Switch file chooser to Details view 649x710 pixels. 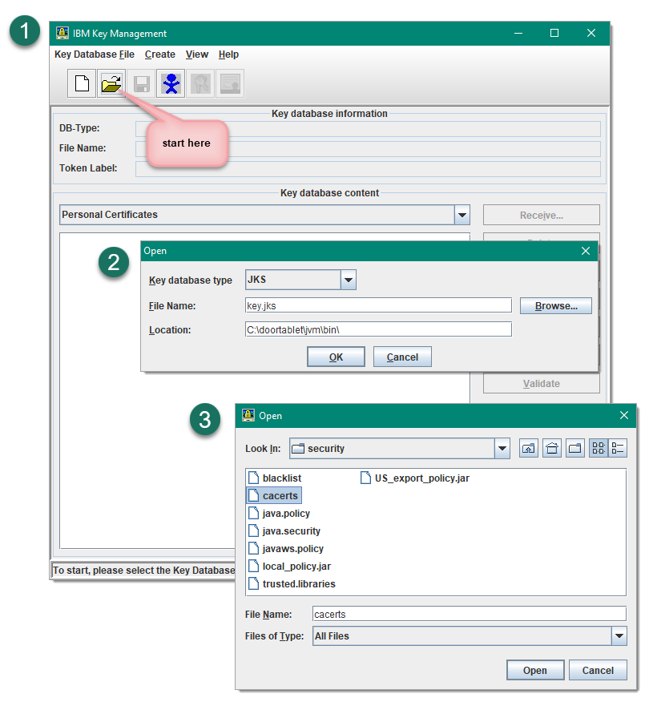coord(618,449)
